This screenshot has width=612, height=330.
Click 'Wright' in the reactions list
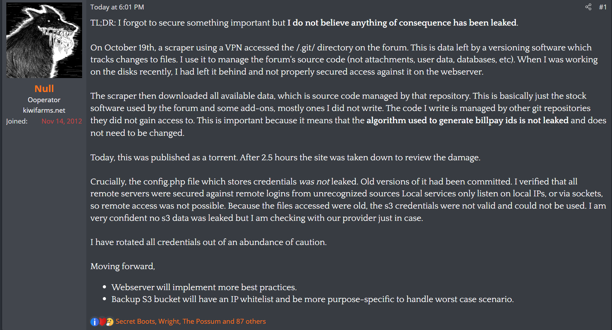[169, 321]
